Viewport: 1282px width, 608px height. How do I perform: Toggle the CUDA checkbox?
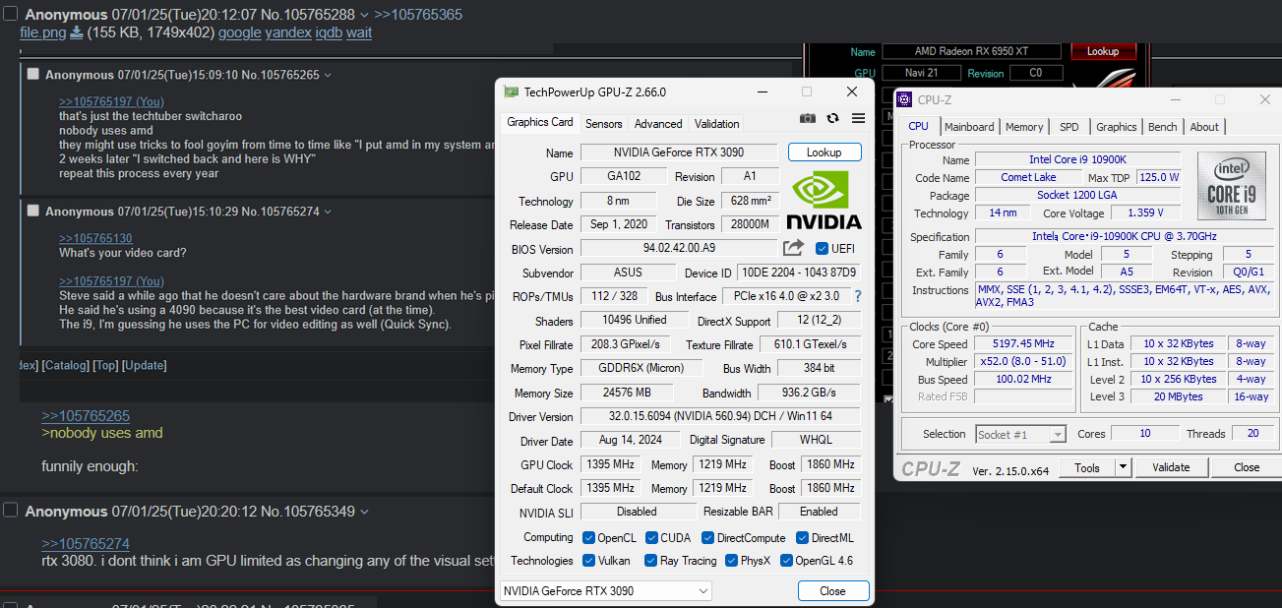tap(651, 538)
